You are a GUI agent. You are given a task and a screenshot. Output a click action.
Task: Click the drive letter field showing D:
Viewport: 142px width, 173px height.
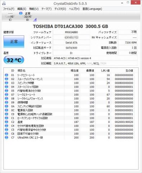[x=71, y=53]
